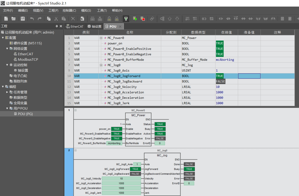Expand the MC_Power0 variable row
Image resolution: width=299 pixels, height=196 pixels.
click(101, 38)
